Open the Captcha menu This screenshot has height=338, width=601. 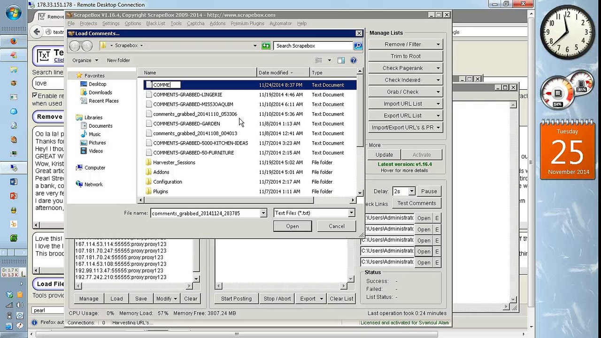coord(195,23)
